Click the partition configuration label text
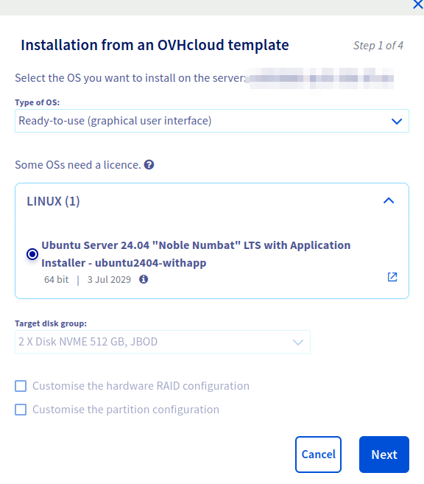Viewport: 424px width, 484px height. (x=126, y=410)
